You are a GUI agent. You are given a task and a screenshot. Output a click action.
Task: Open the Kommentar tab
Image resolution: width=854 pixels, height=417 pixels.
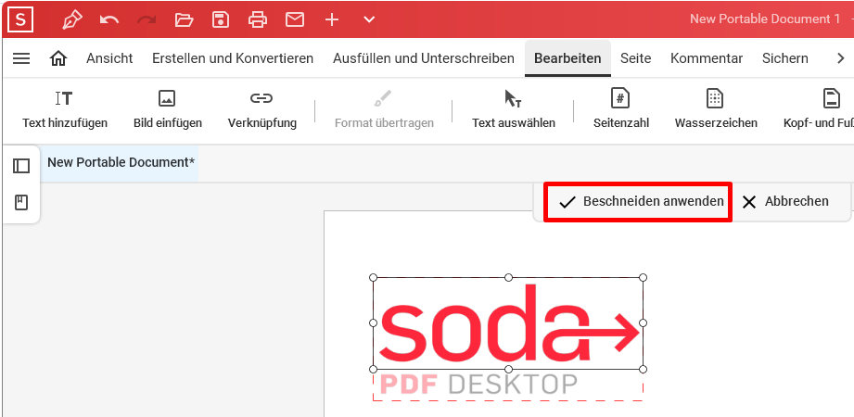(x=707, y=58)
